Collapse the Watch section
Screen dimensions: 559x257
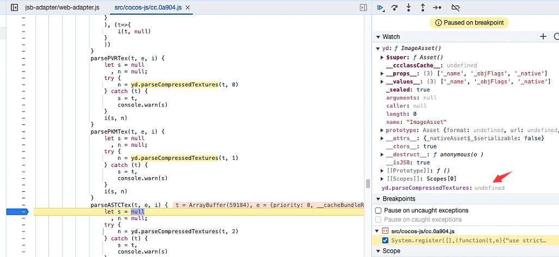coord(378,36)
